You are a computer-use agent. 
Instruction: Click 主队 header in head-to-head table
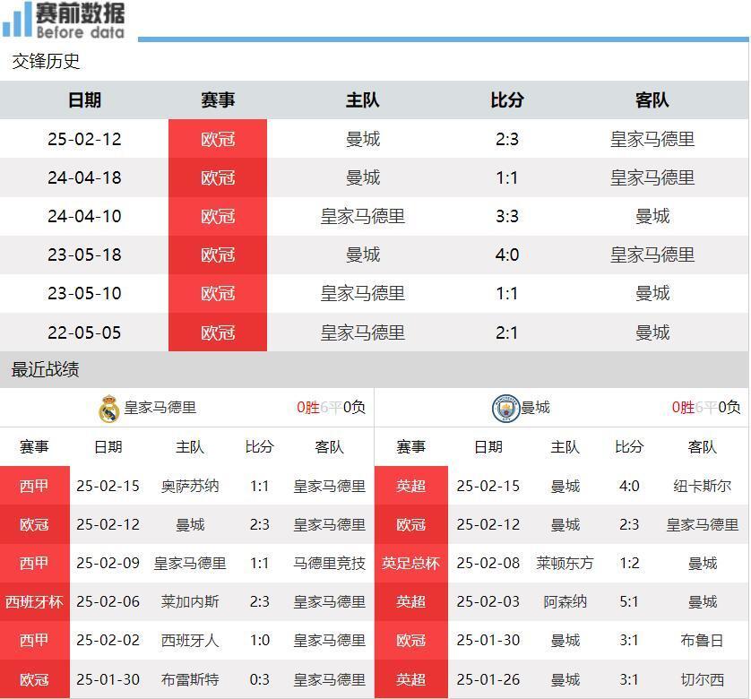[x=363, y=100]
